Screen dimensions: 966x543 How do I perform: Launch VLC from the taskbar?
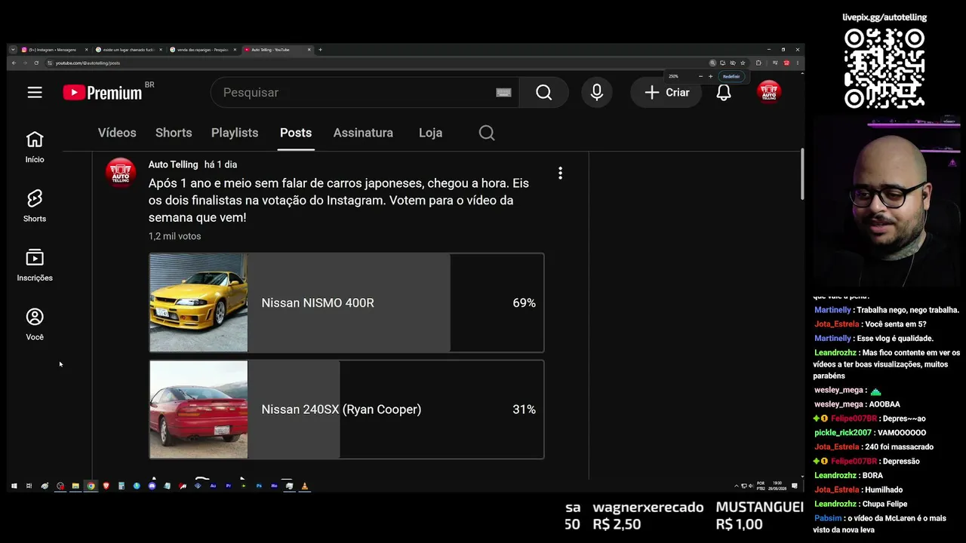[305, 486]
